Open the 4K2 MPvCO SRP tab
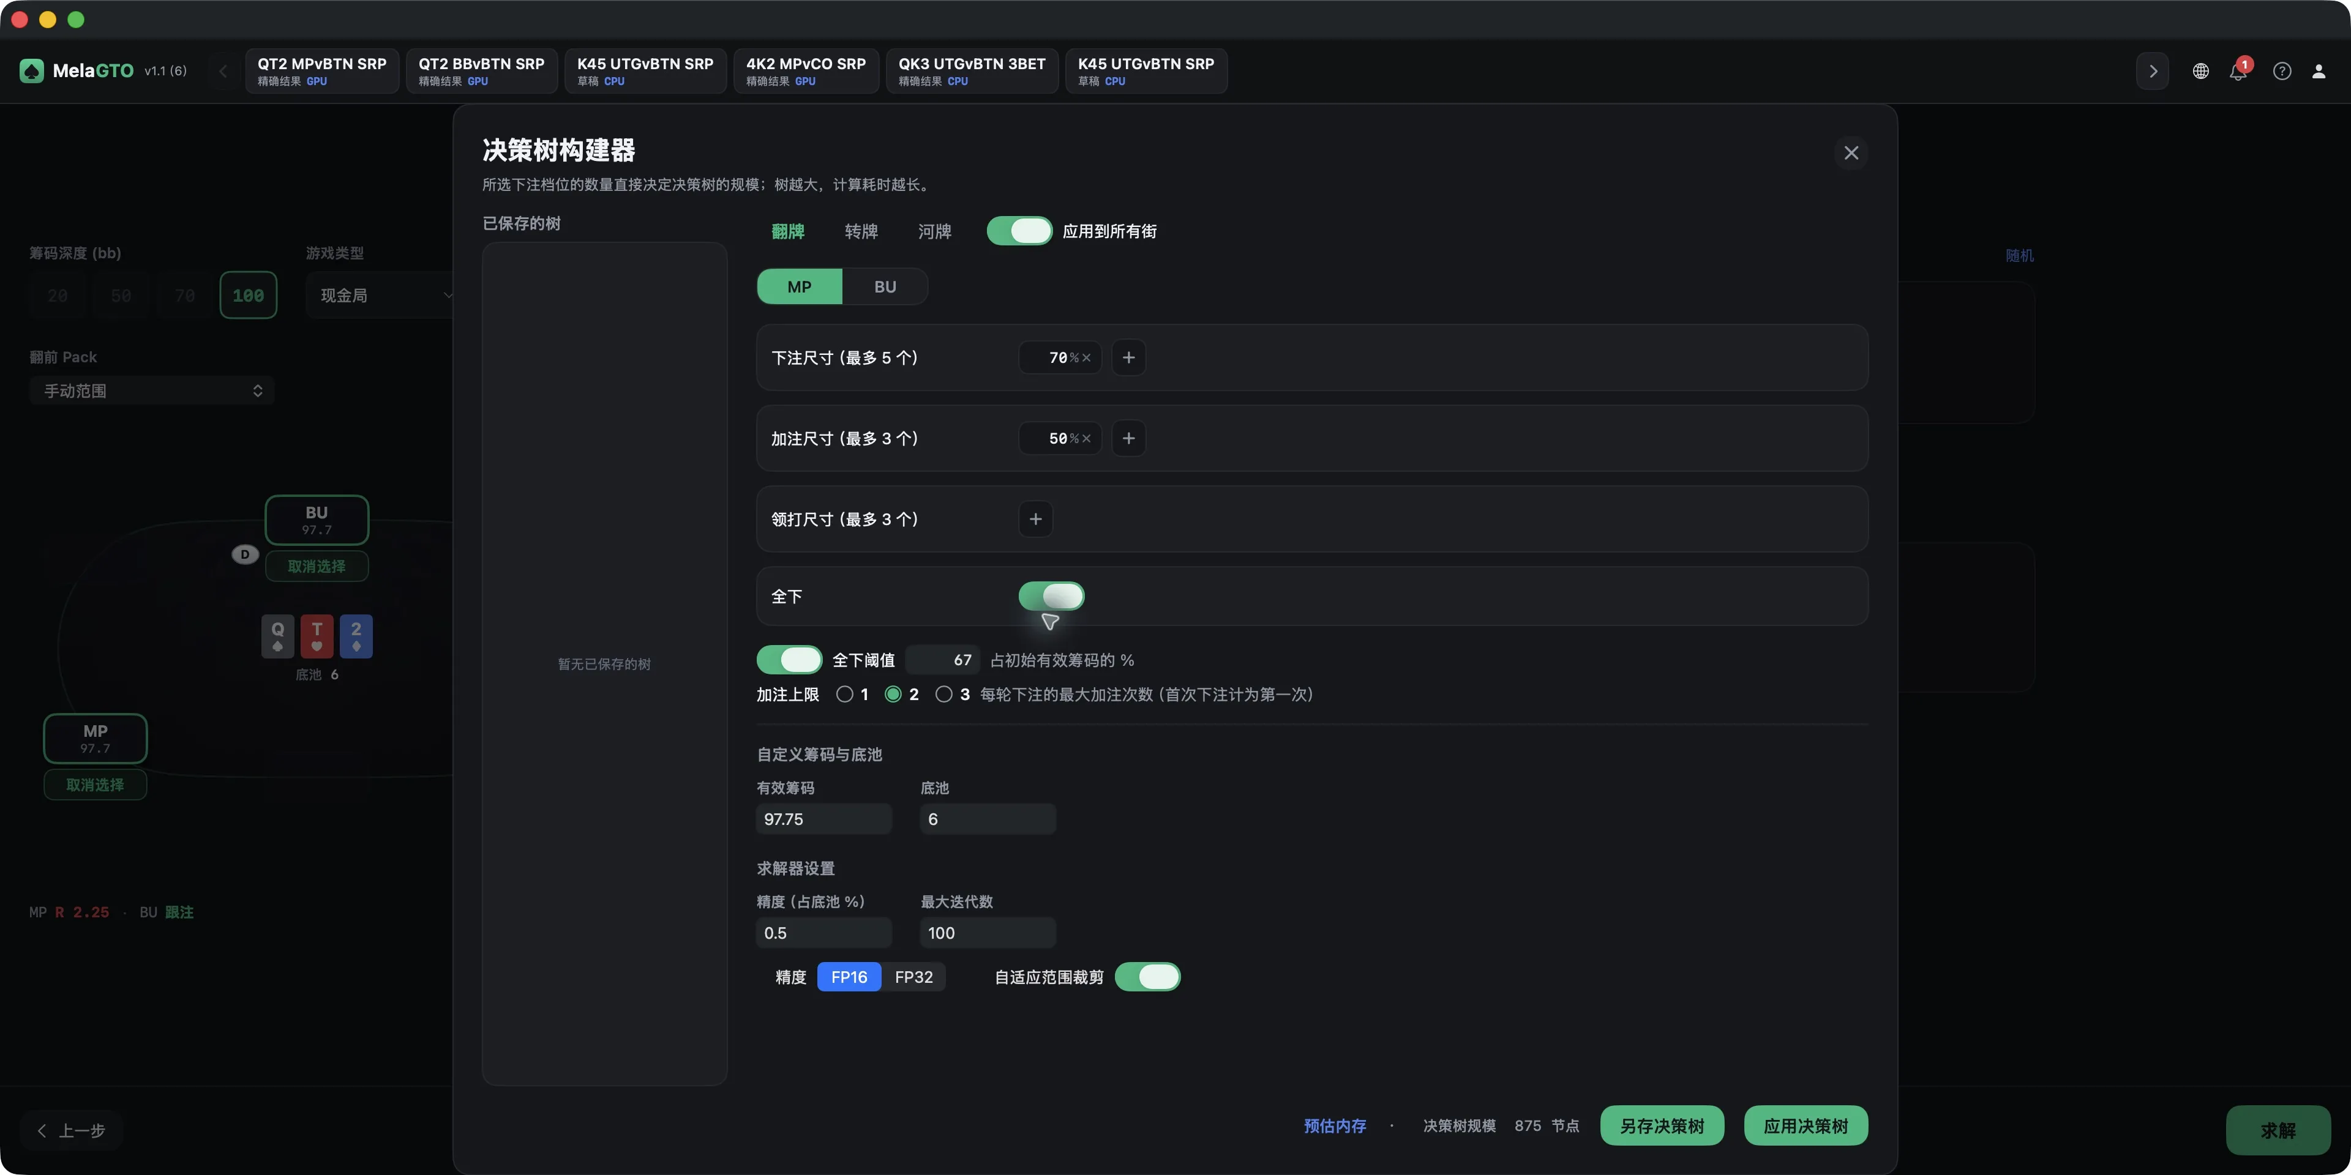This screenshot has height=1175, width=2351. [806, 70]
